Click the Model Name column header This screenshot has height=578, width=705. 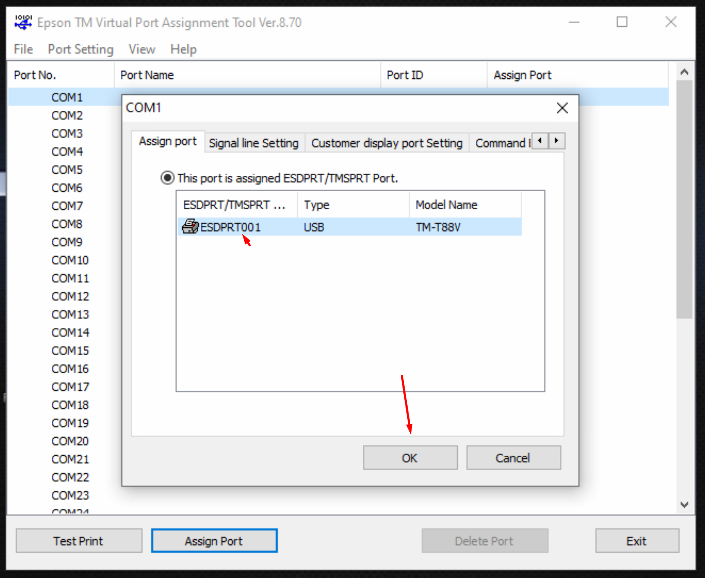pyautogui.click(x=465, y=205)
